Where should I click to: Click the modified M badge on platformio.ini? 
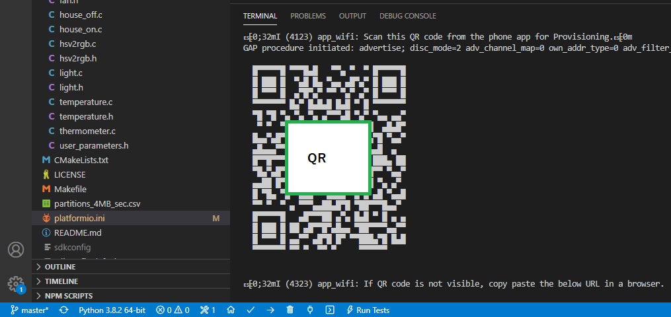click(216, 219)
